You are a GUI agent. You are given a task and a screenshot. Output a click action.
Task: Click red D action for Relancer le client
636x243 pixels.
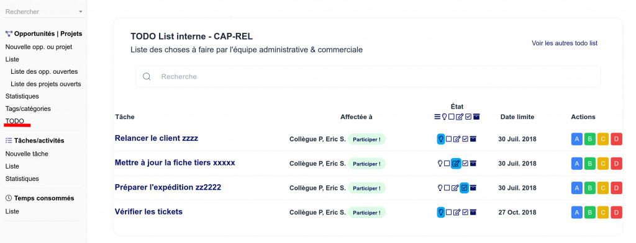pyautogui.click(x=616, y=139)
